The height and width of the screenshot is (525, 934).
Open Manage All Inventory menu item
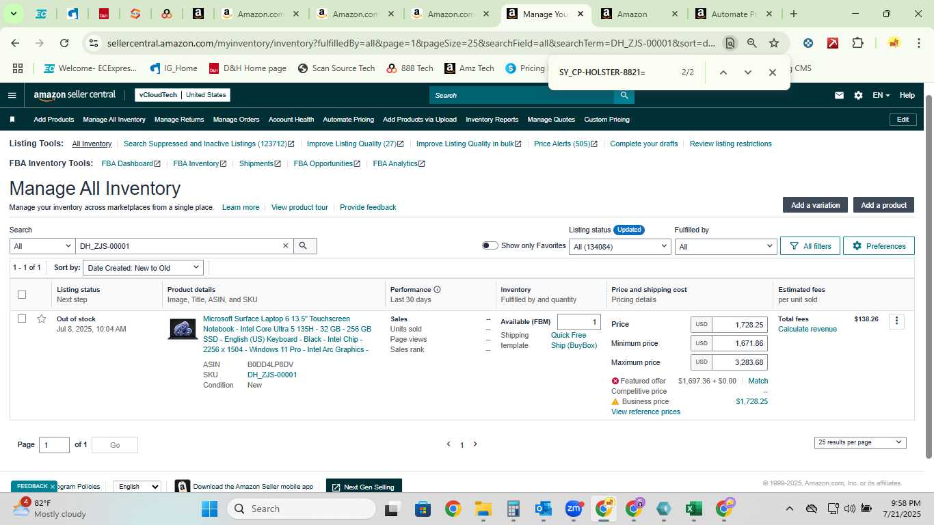tap(114, 120)
